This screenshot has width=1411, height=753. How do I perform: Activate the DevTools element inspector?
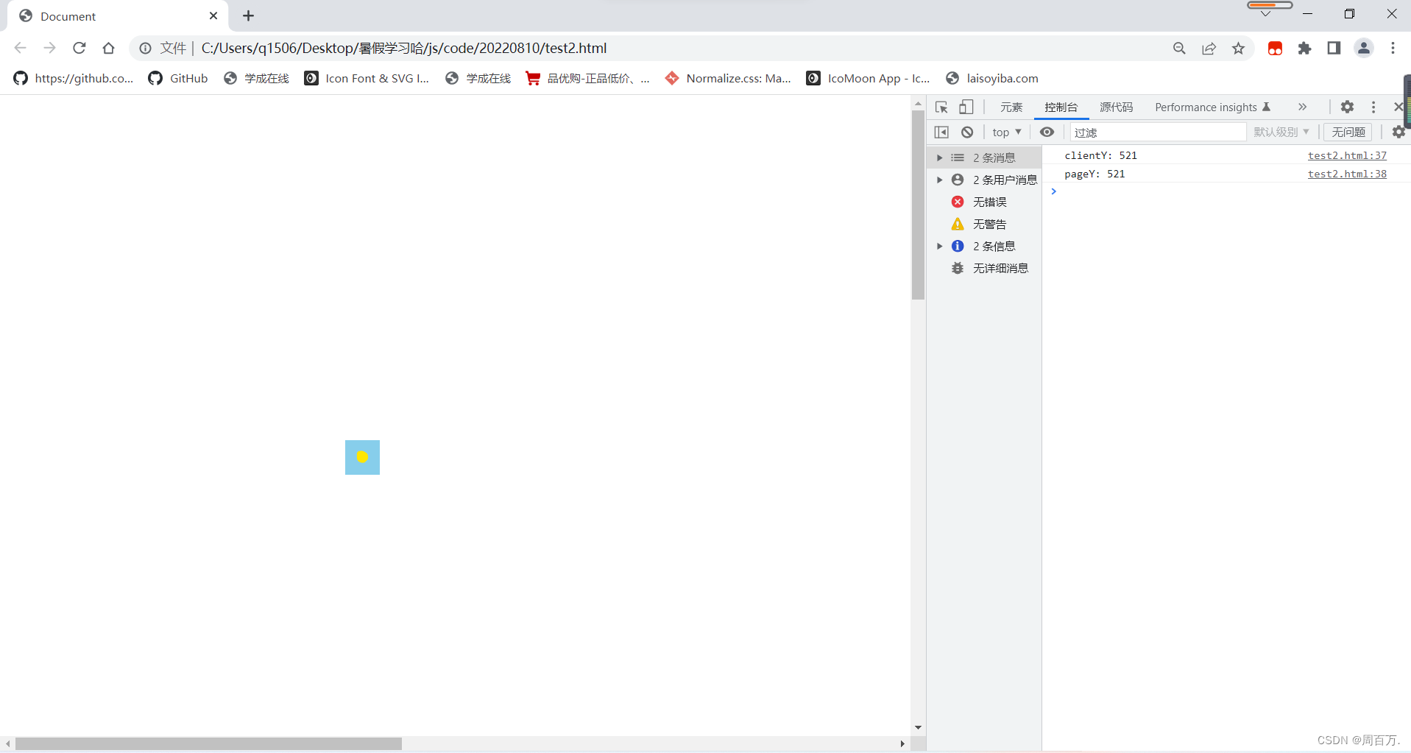941,107
